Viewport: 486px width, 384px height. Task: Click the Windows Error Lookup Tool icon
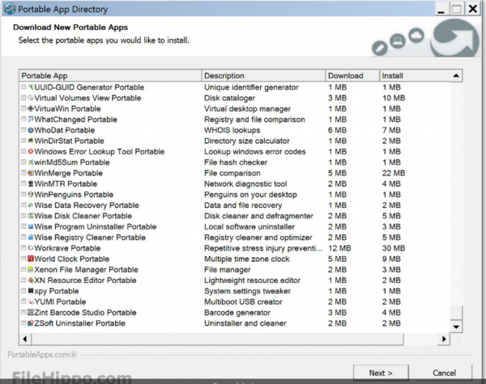31,152
